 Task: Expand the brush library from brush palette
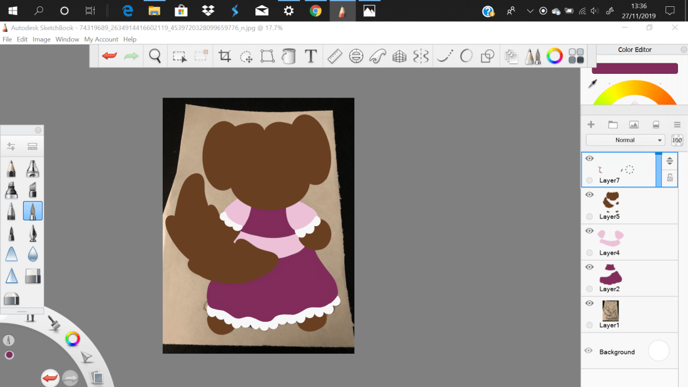tap(33, 147)
